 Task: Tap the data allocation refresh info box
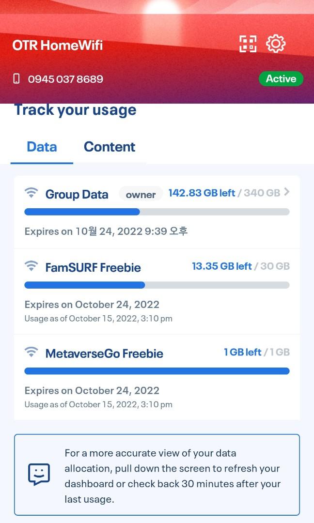157,475
